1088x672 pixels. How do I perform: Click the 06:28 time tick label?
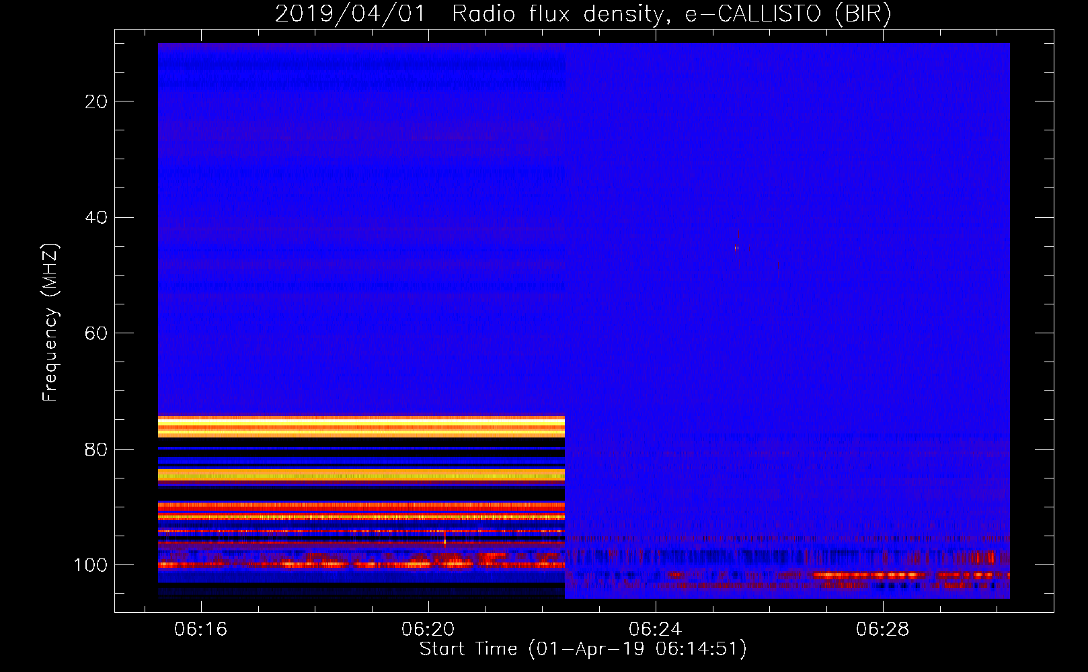coord(882,630)
